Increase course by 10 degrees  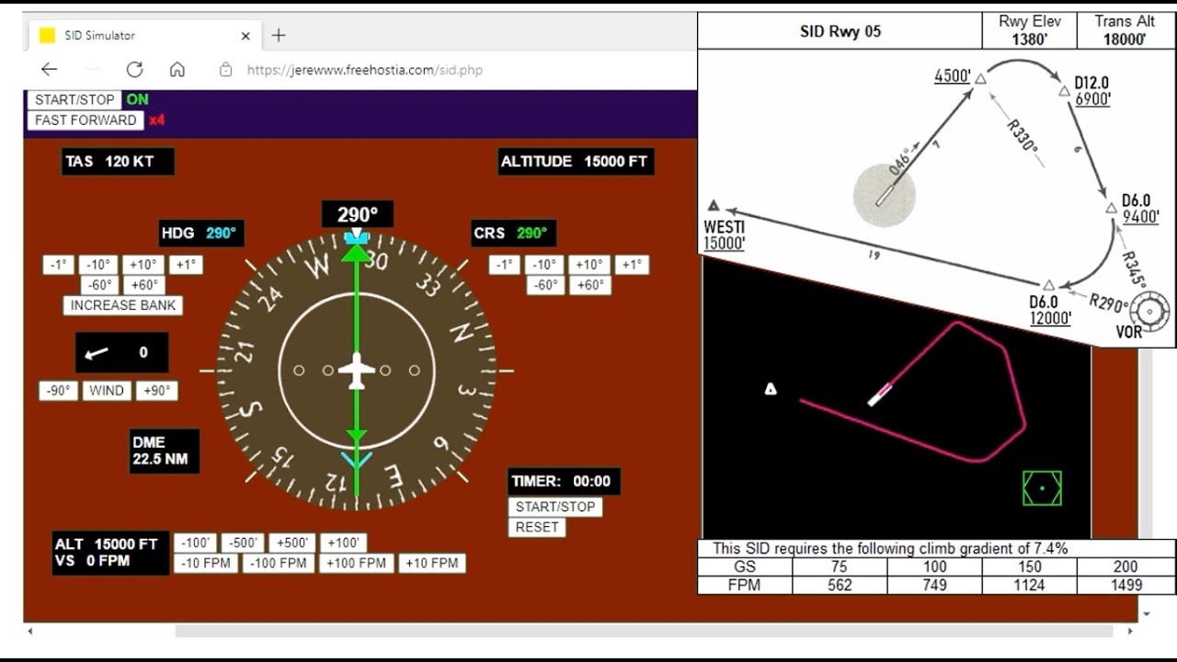(x=588, y=265)
